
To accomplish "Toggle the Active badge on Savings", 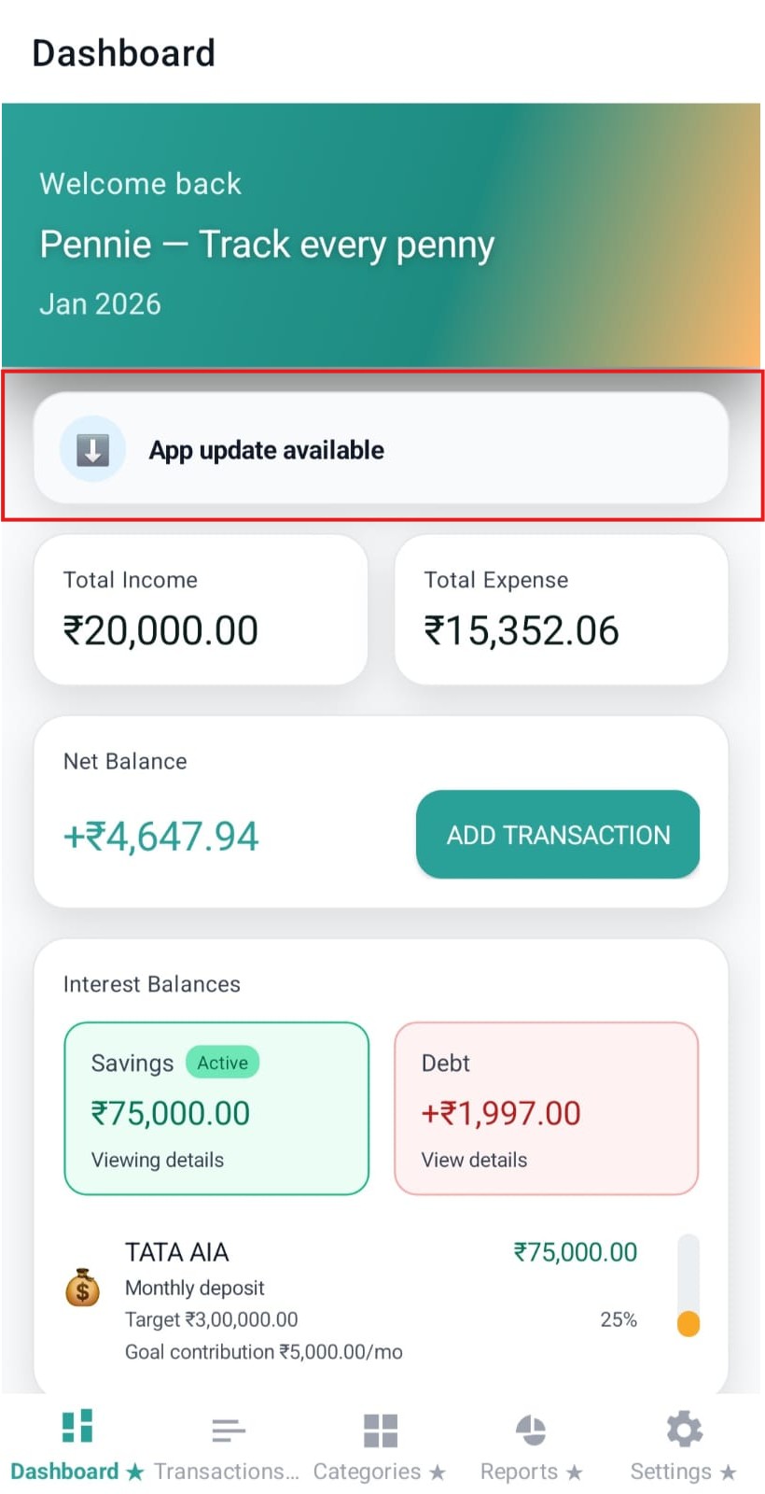I will click(223, 1063).
